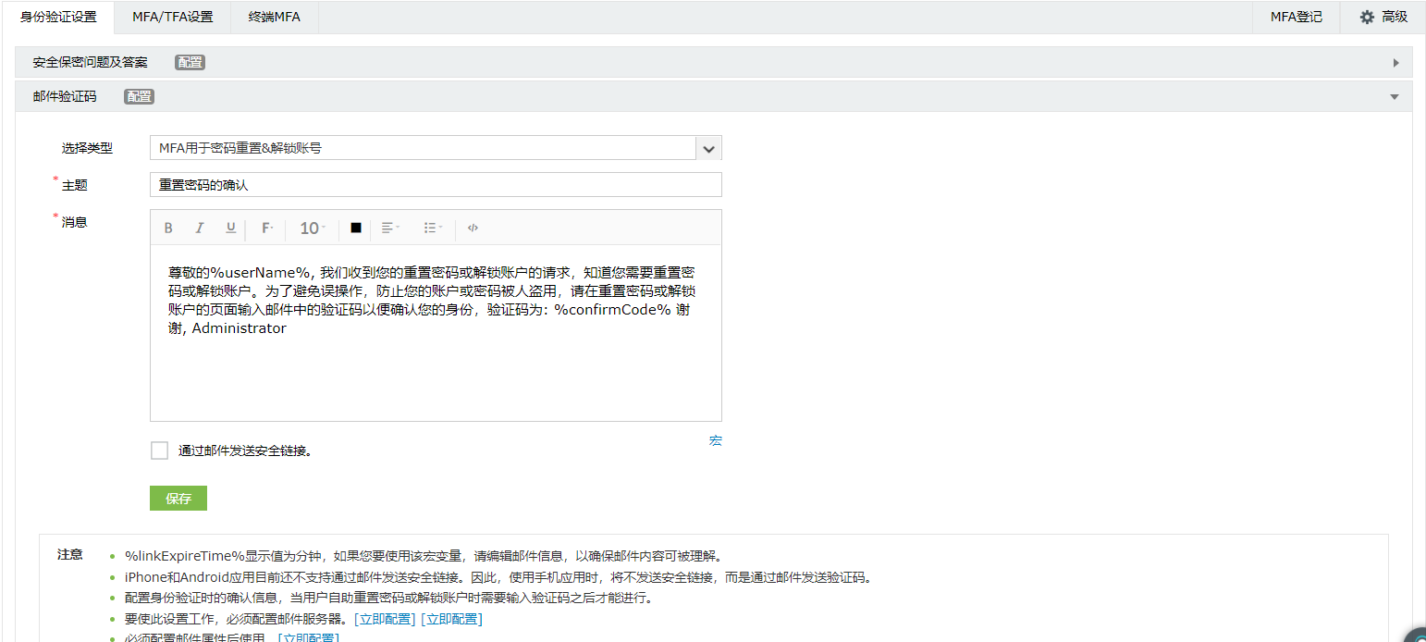Open the 选择类型 dropdown
This screenshot has height=642, width=1426.
(x=708, y=147)
